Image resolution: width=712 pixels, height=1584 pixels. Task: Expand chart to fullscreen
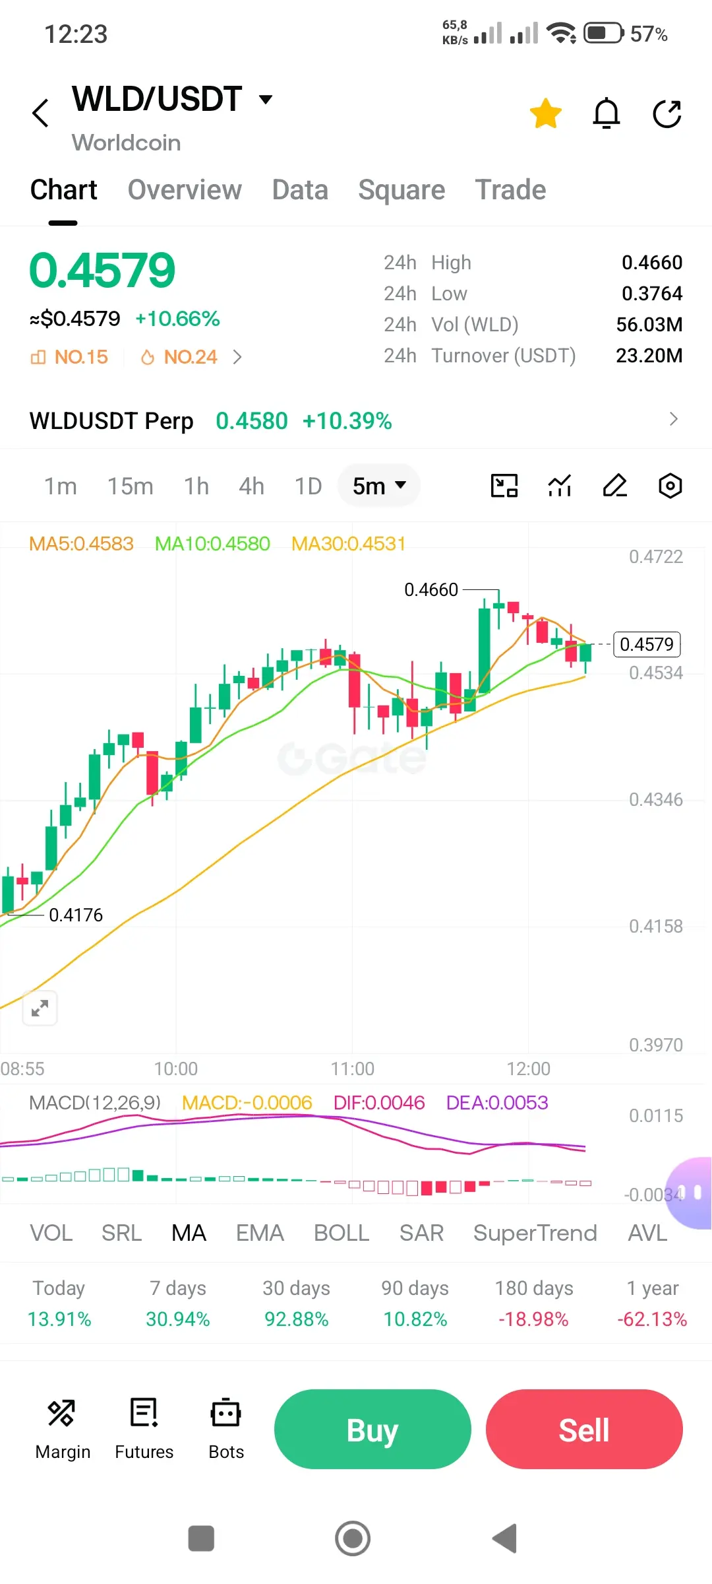tap(40, 1008)
